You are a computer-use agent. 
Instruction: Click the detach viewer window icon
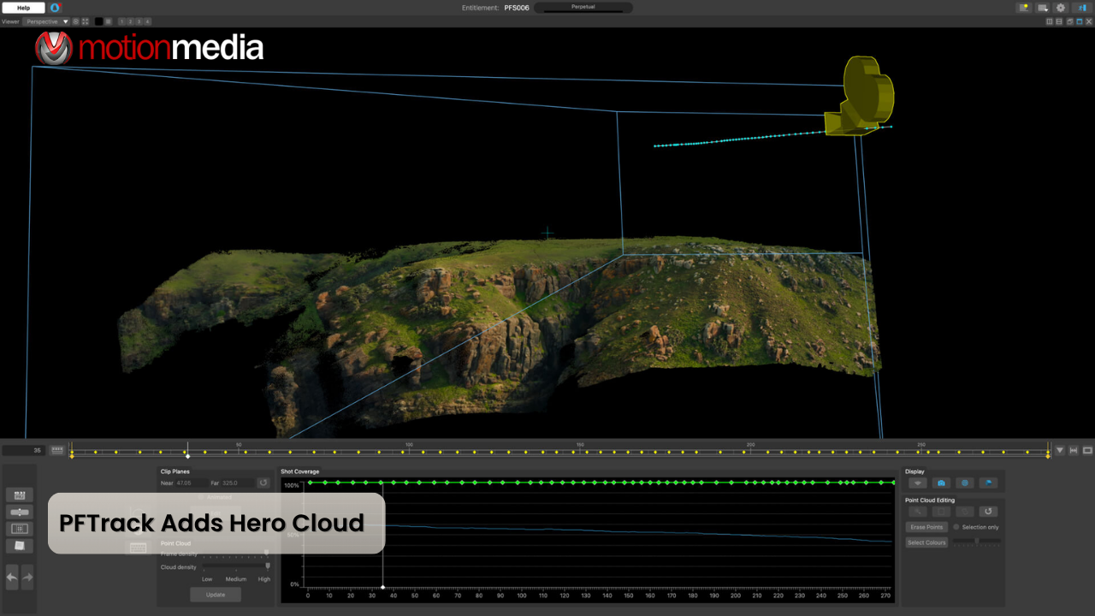coord(1070,21)
